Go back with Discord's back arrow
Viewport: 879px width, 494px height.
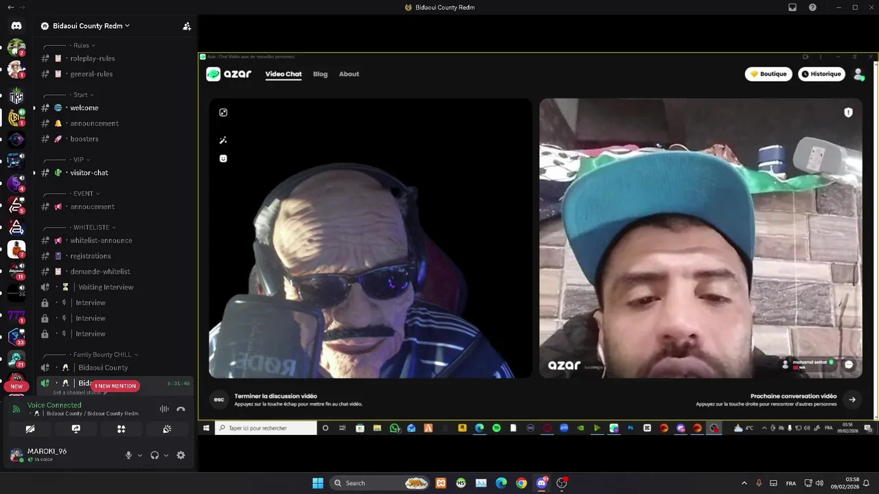pyautogui.click(x=10, y=8)
